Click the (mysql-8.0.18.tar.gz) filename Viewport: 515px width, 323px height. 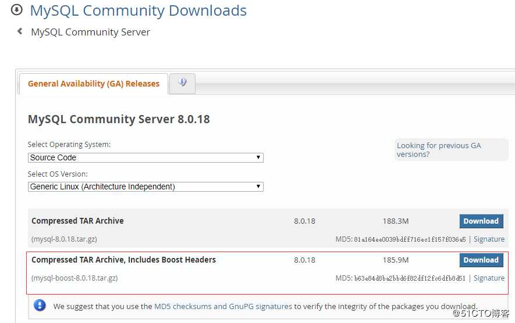point(64,239)
